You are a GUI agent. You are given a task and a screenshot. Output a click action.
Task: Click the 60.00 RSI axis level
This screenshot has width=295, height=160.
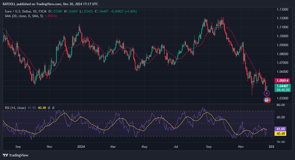pyautogui.click(x=281, y=117)
